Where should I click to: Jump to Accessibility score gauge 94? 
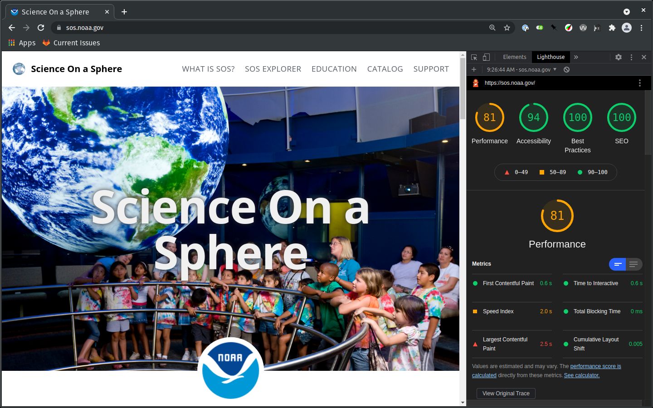pyautogui.click(x=534, y=117)
